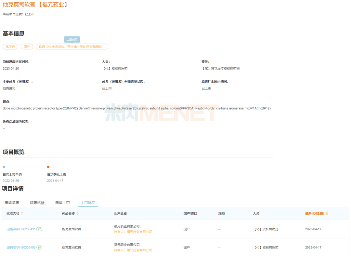
Task: Open approval number 国药准字H20233492 link
Action: [x=21, y=248]
